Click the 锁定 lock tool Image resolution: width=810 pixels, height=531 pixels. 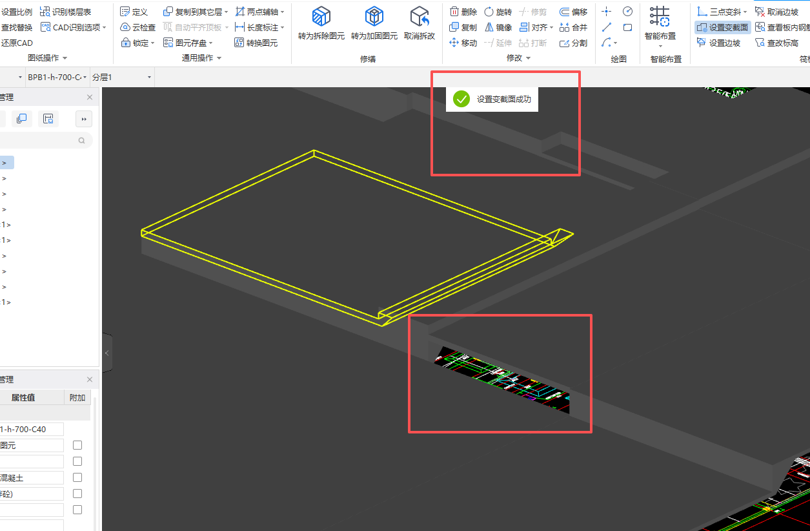click(x=137, y=43)
